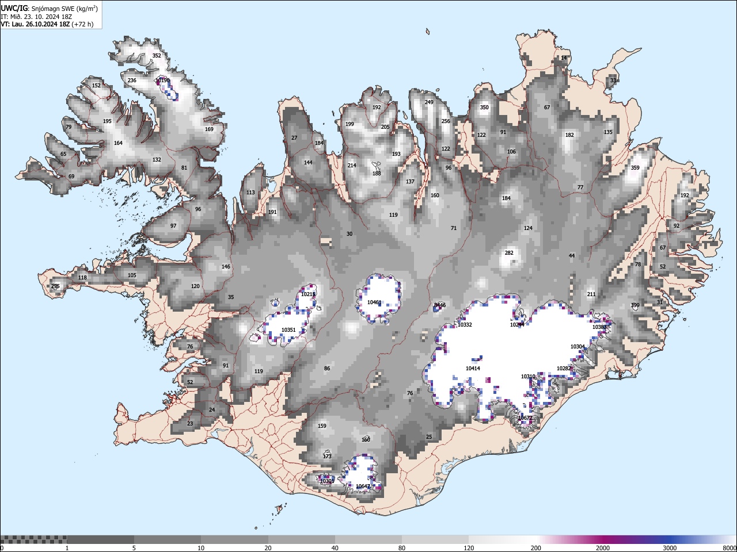The image size is (737, 552).
Task: Click the map value 135
Action: tap(608, 132)
